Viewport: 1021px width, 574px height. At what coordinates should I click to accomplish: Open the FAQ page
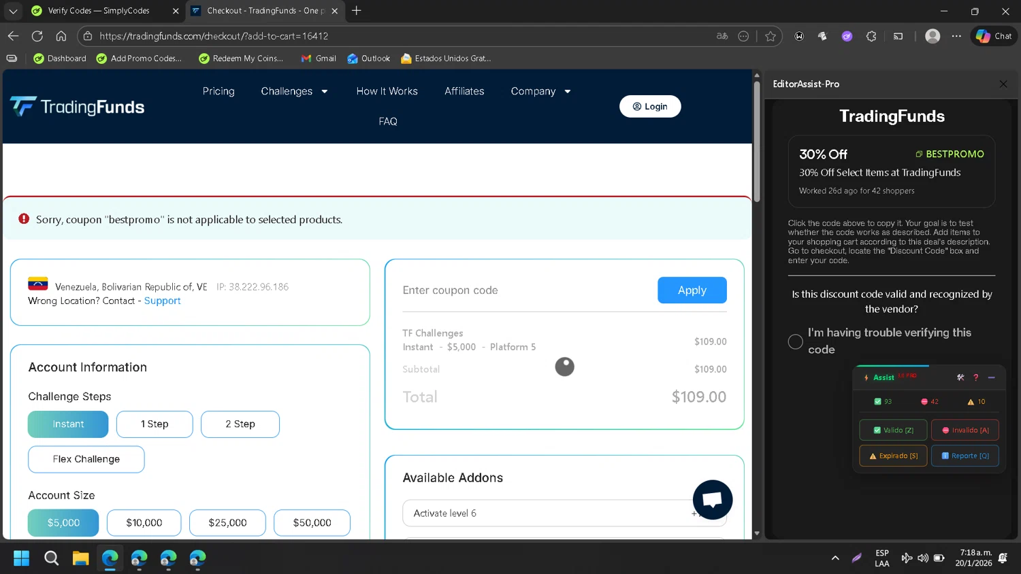(388, 121)
